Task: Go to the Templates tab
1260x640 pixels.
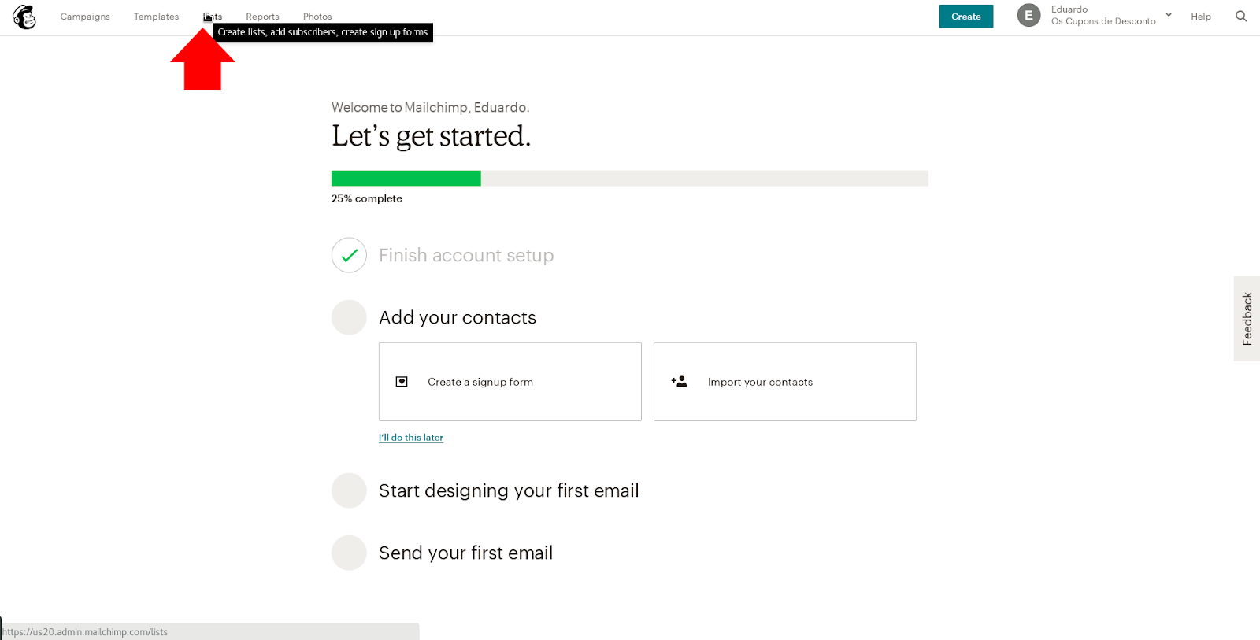Action: 156,17
